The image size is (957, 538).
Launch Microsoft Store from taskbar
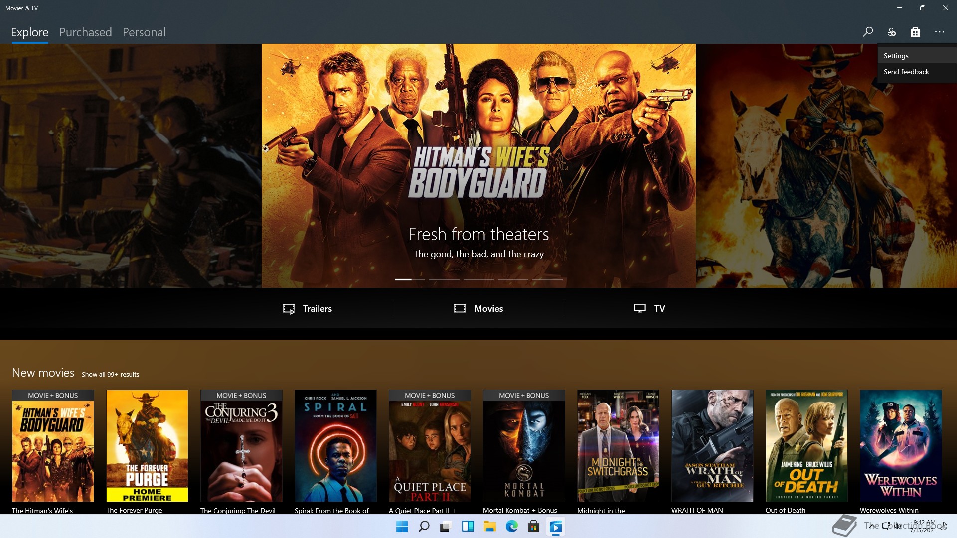533,526
